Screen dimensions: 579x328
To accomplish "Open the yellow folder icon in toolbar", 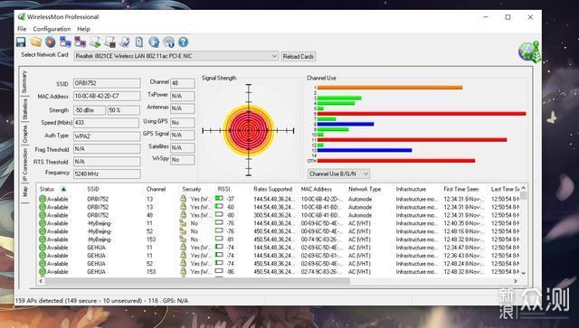I will pos(36,42).
